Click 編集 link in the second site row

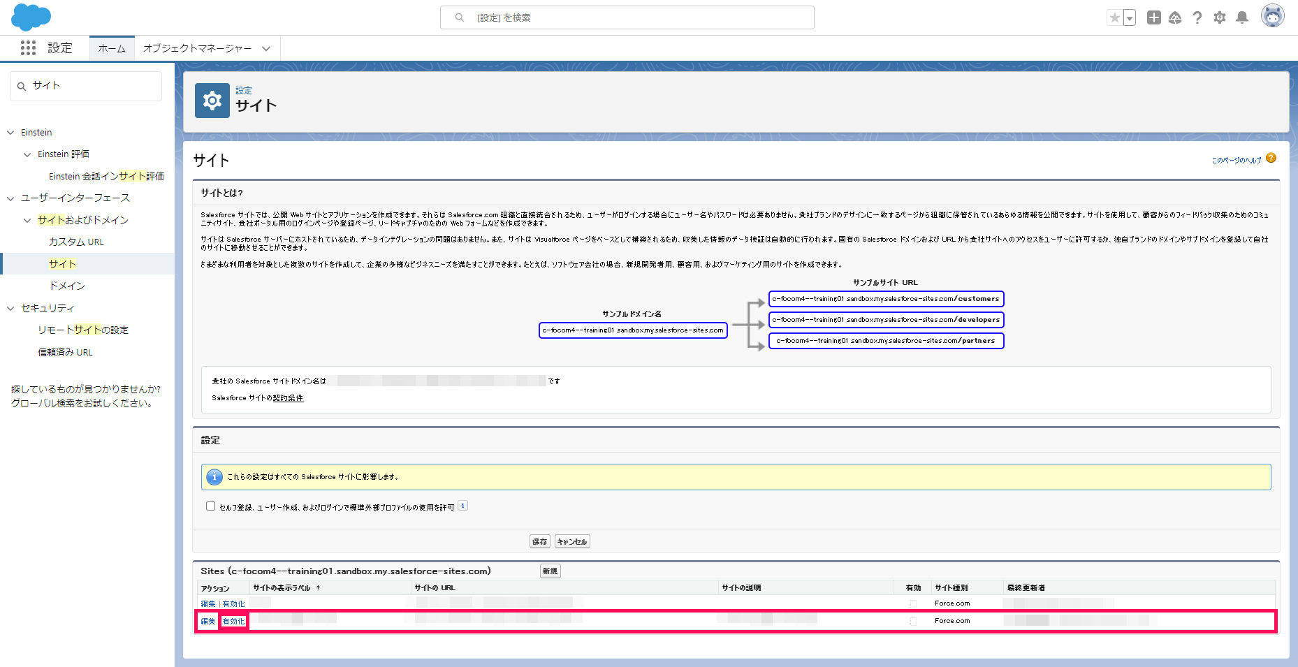pos(208,622)
